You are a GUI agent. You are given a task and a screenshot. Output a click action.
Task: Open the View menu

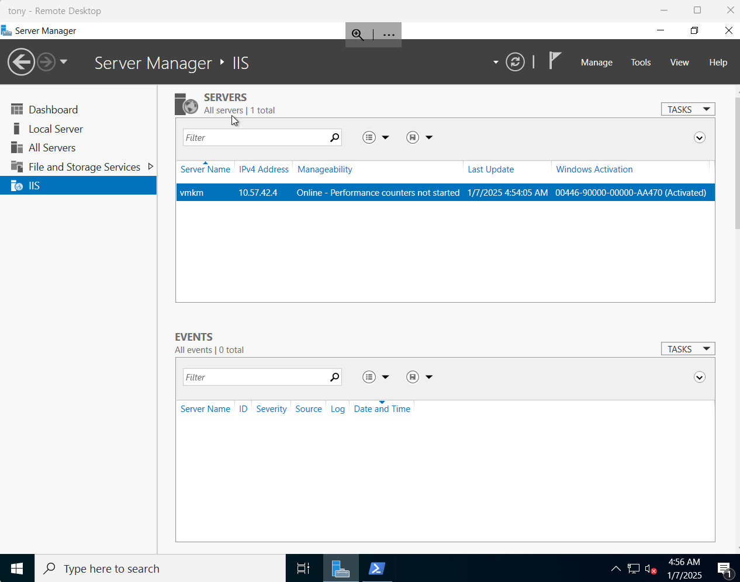[x=679, y=63]
